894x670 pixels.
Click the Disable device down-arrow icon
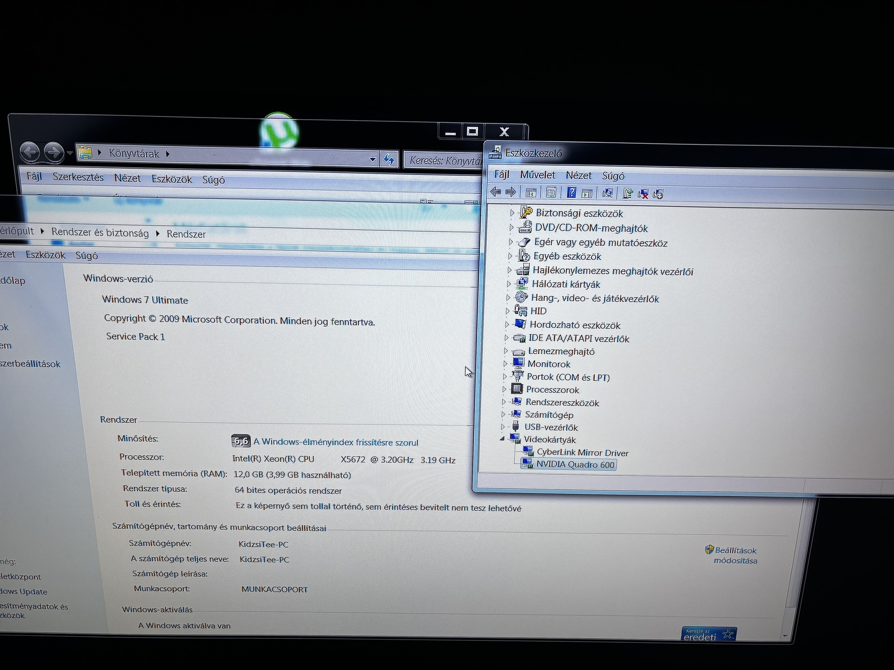(658, 194)
